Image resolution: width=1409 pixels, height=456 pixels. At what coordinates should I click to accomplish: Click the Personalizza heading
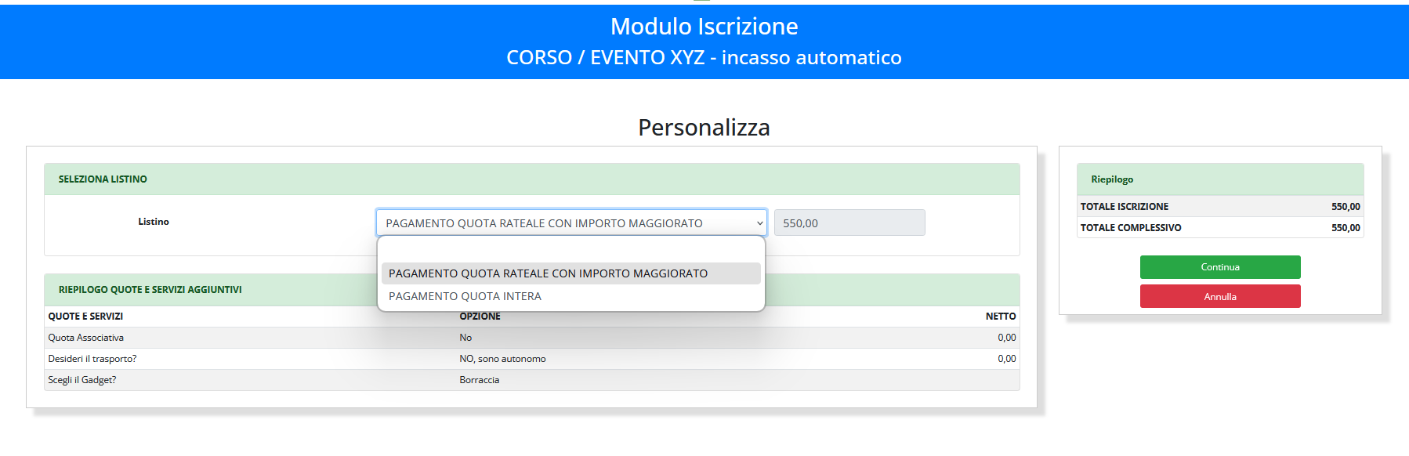[x=704, y=128]
